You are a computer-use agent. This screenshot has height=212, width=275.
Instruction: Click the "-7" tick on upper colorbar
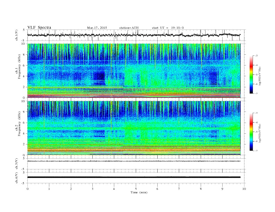256,94
